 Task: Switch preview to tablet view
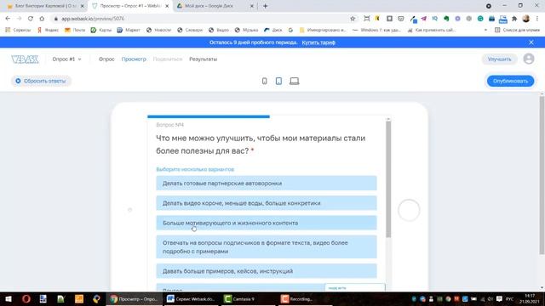click(x=278, y=81)
